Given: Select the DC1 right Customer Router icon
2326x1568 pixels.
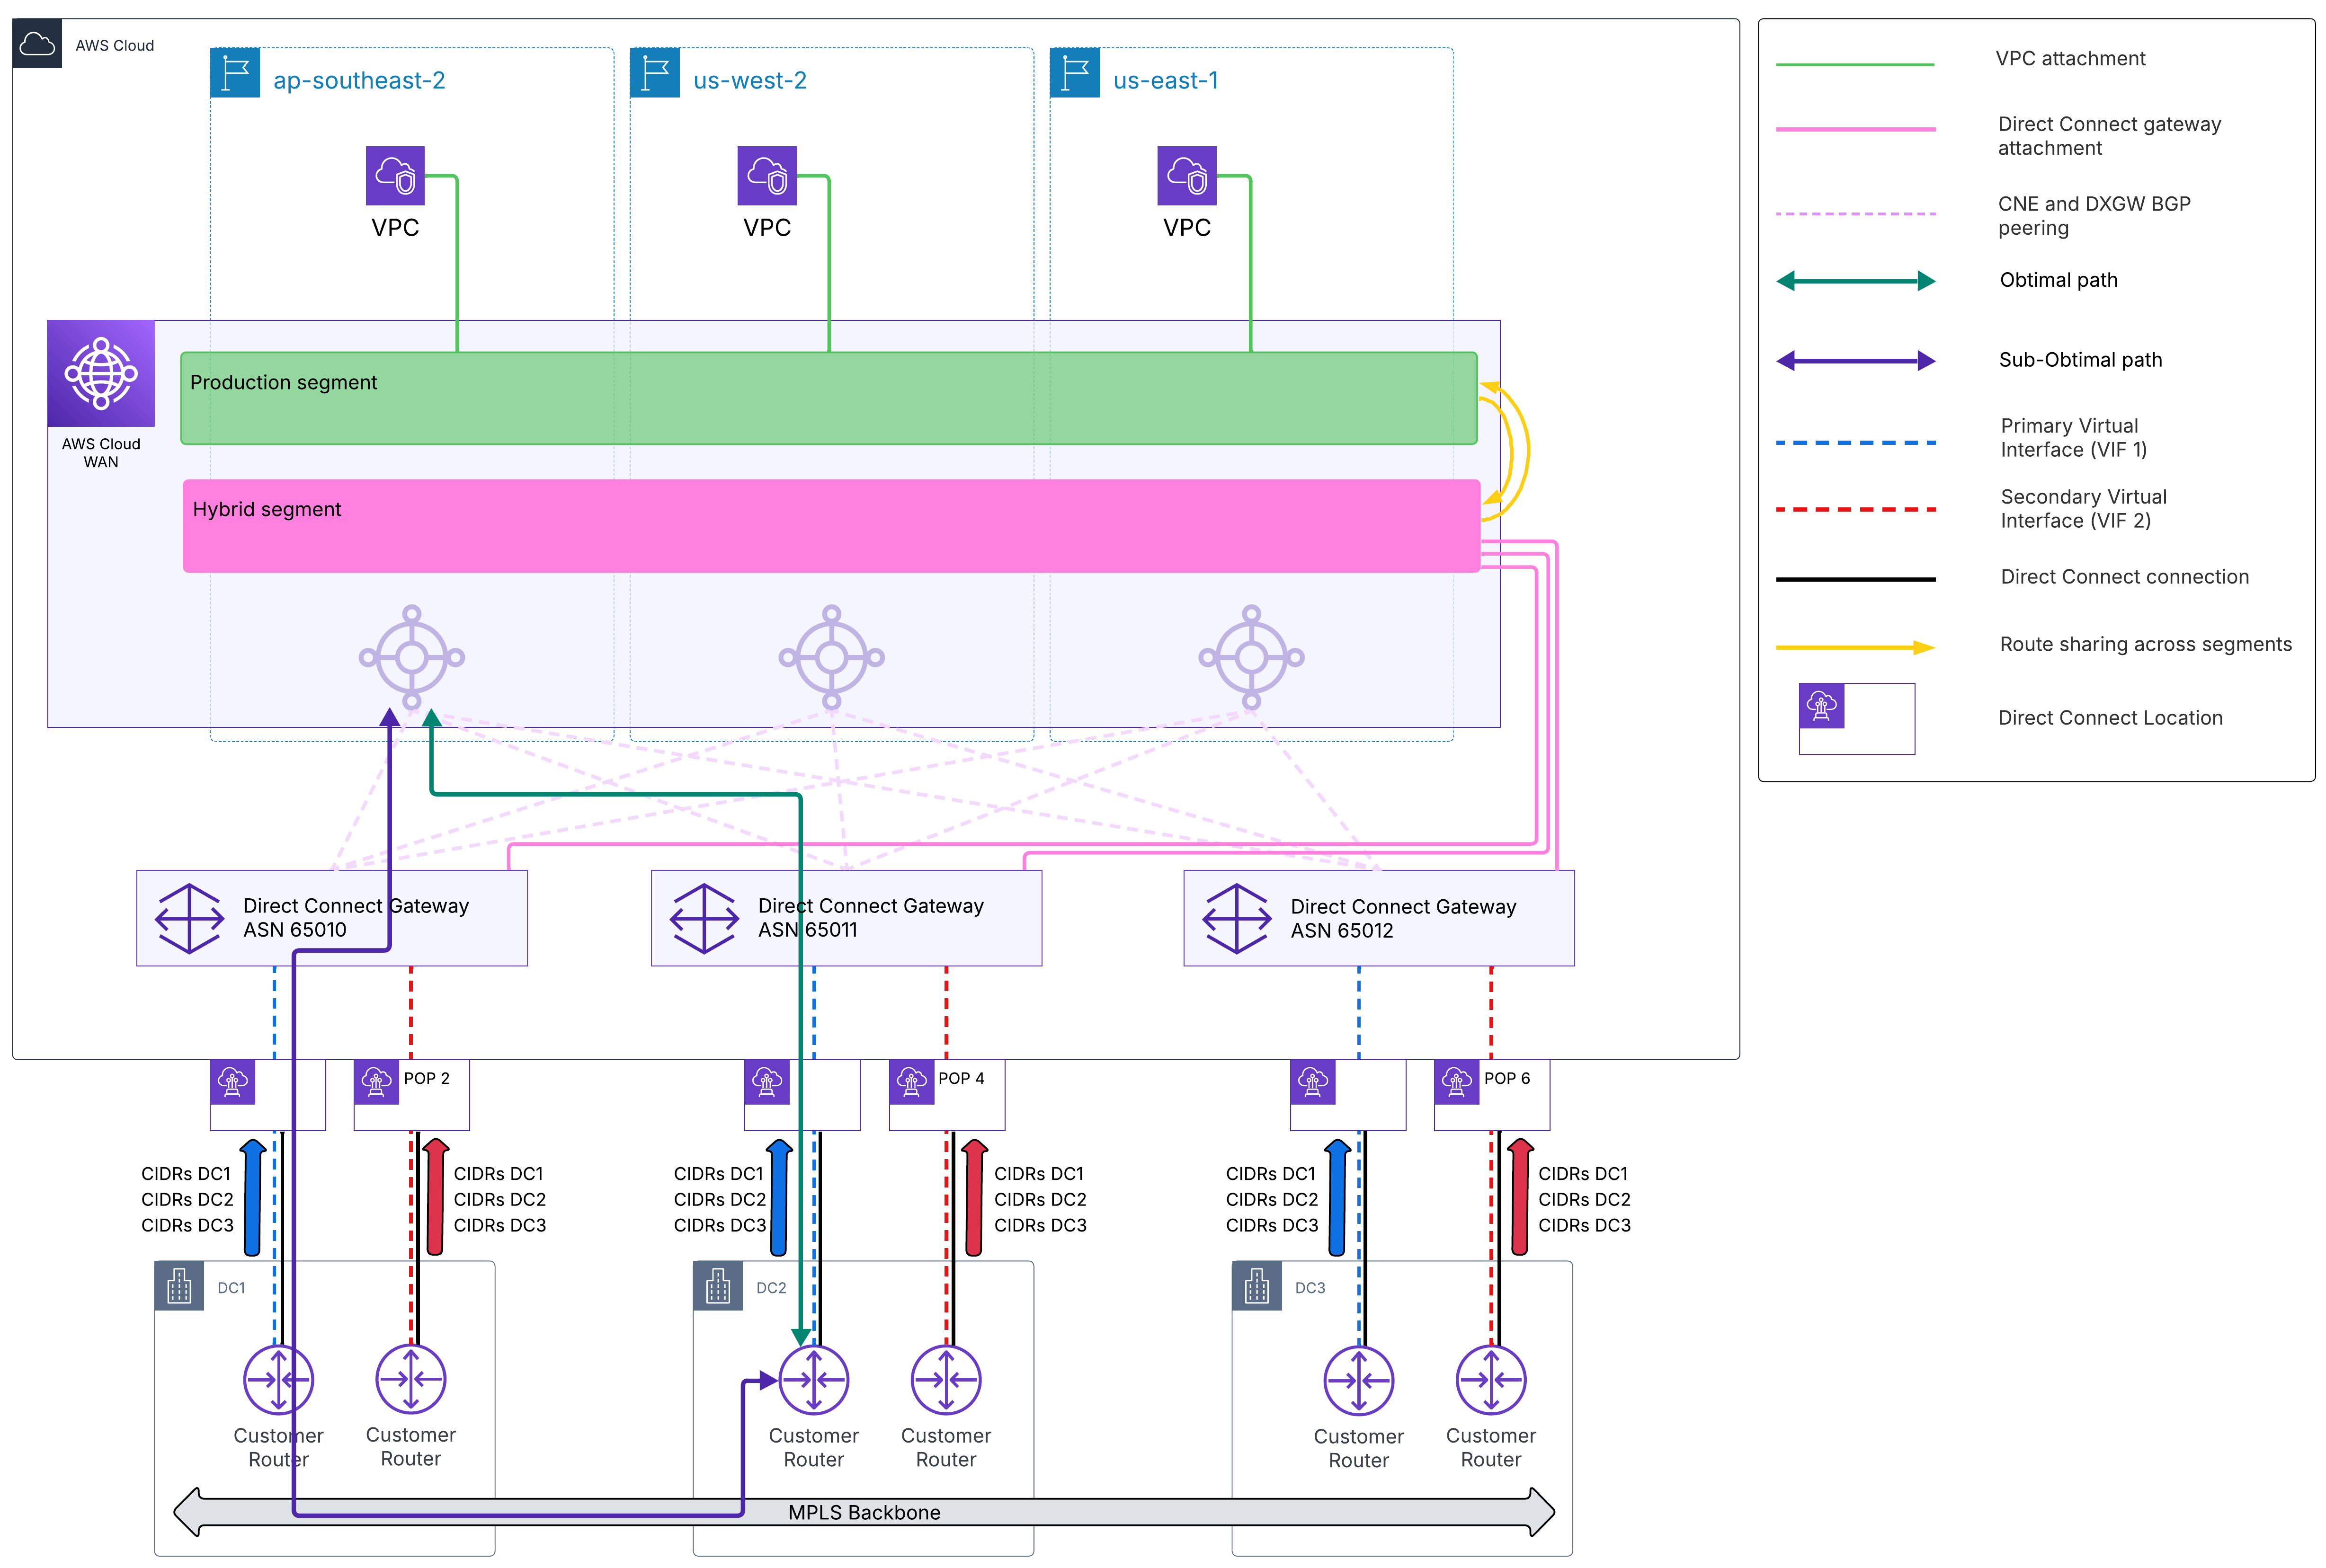Looking at the screenshot, I should pyautogui.click(x=411, y=1379).
